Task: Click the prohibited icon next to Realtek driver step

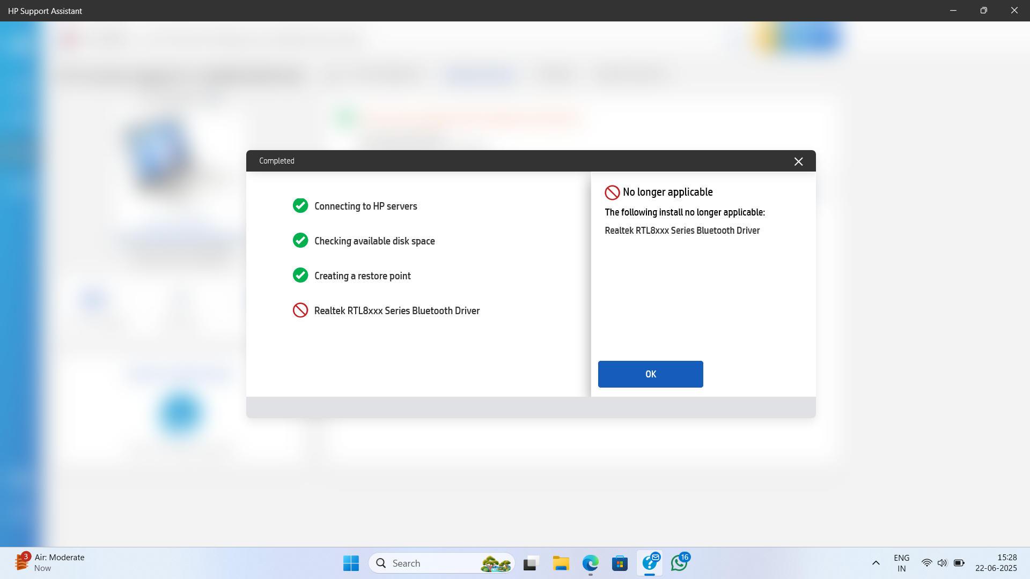Action: point(300,310)
